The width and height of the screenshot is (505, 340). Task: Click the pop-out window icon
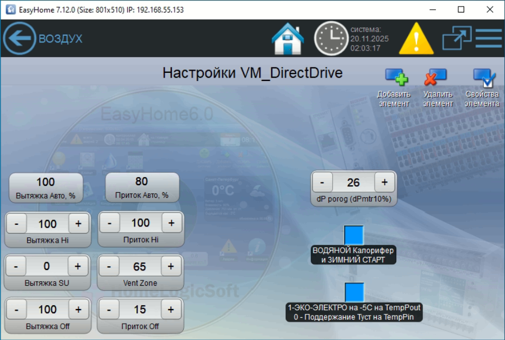(x=456, y=39)
